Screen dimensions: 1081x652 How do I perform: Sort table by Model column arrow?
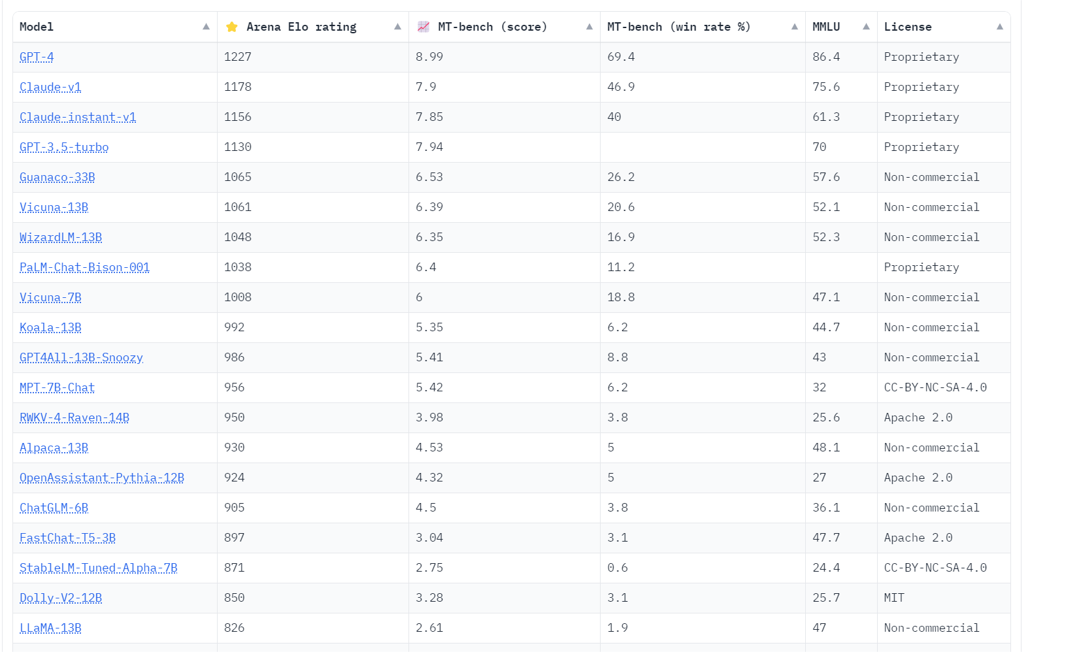pyautogui.click(x=206, y=27)
